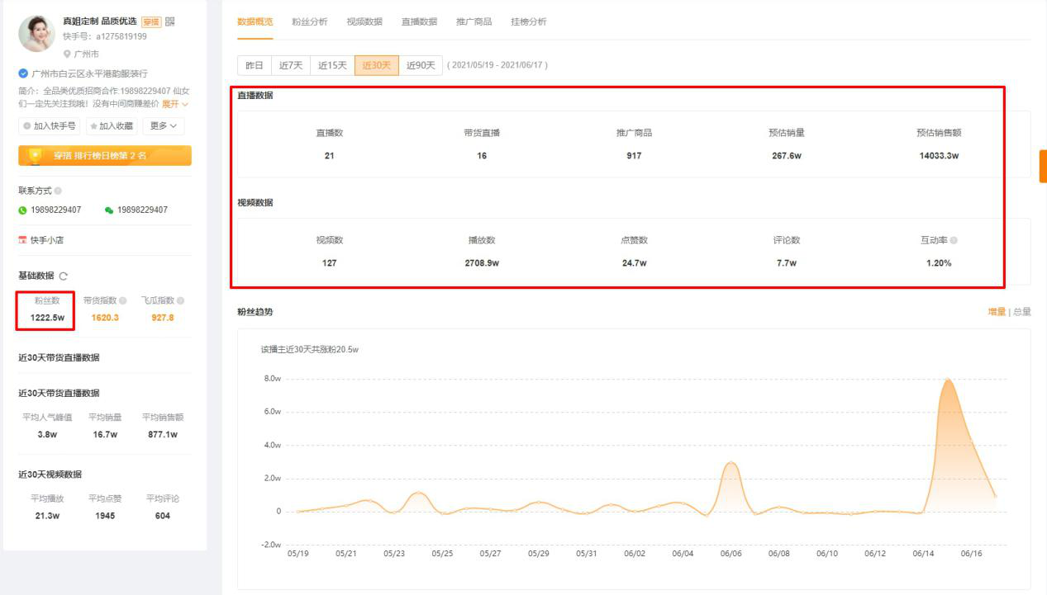The height and width of the screenshot is (595, 1047).
Task: Expand the profile intro with 展开
Action: (175, 104)
